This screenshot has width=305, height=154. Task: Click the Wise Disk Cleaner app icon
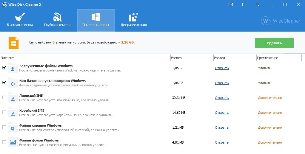pyautogui.click(x=4, y=4)
